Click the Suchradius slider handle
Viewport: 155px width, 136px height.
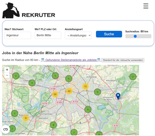click(x=135, y=36)
